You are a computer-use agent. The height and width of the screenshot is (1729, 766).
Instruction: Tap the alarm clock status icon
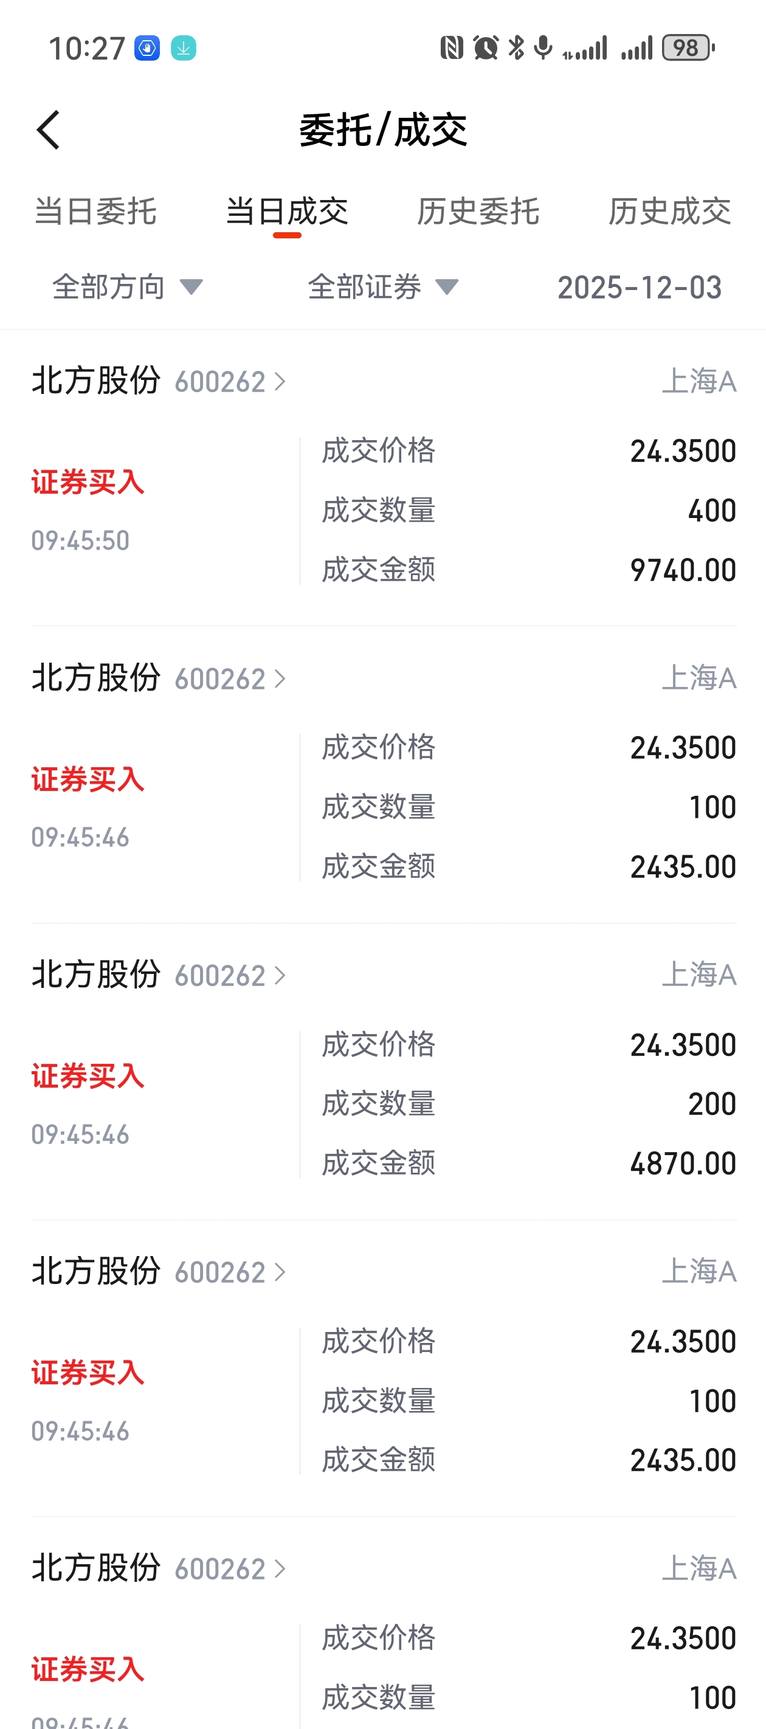485,47
